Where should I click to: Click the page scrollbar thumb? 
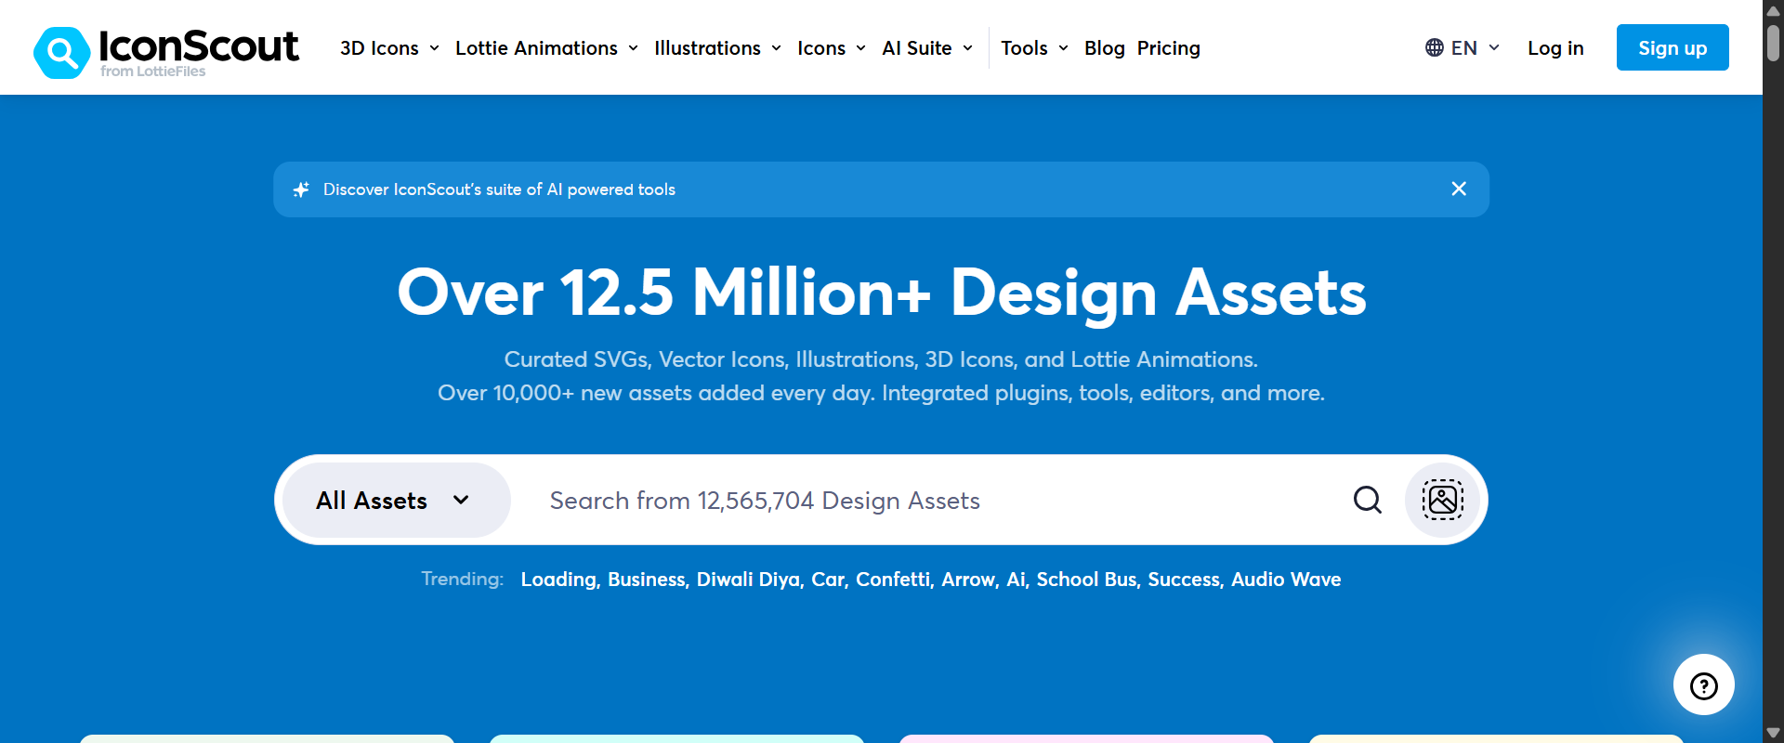pos(1773,42)
